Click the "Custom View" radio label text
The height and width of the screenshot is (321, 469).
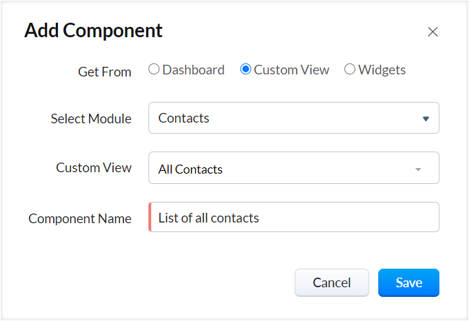click(292, 70)
